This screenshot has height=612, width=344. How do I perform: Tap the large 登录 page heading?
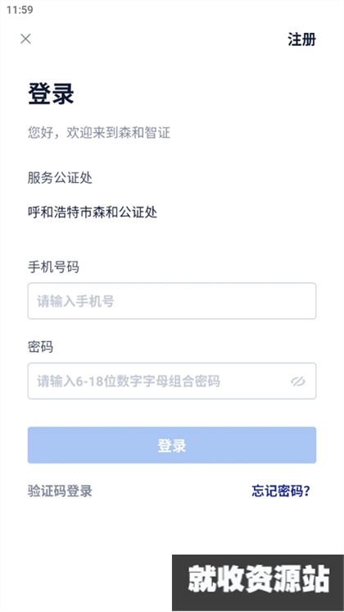coord(51,94)
